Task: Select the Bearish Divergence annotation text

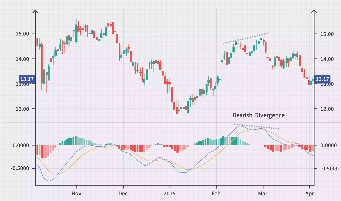Action: point(258,115)
